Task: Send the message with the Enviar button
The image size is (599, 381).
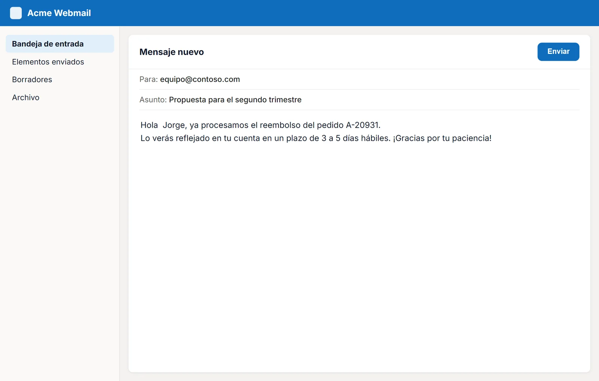Action: click(558, 52)
